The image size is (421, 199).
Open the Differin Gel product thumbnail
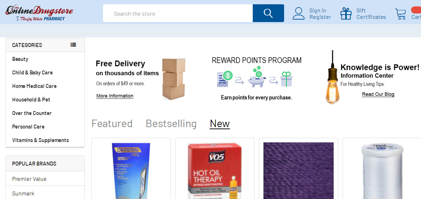[x=131, y=171]
